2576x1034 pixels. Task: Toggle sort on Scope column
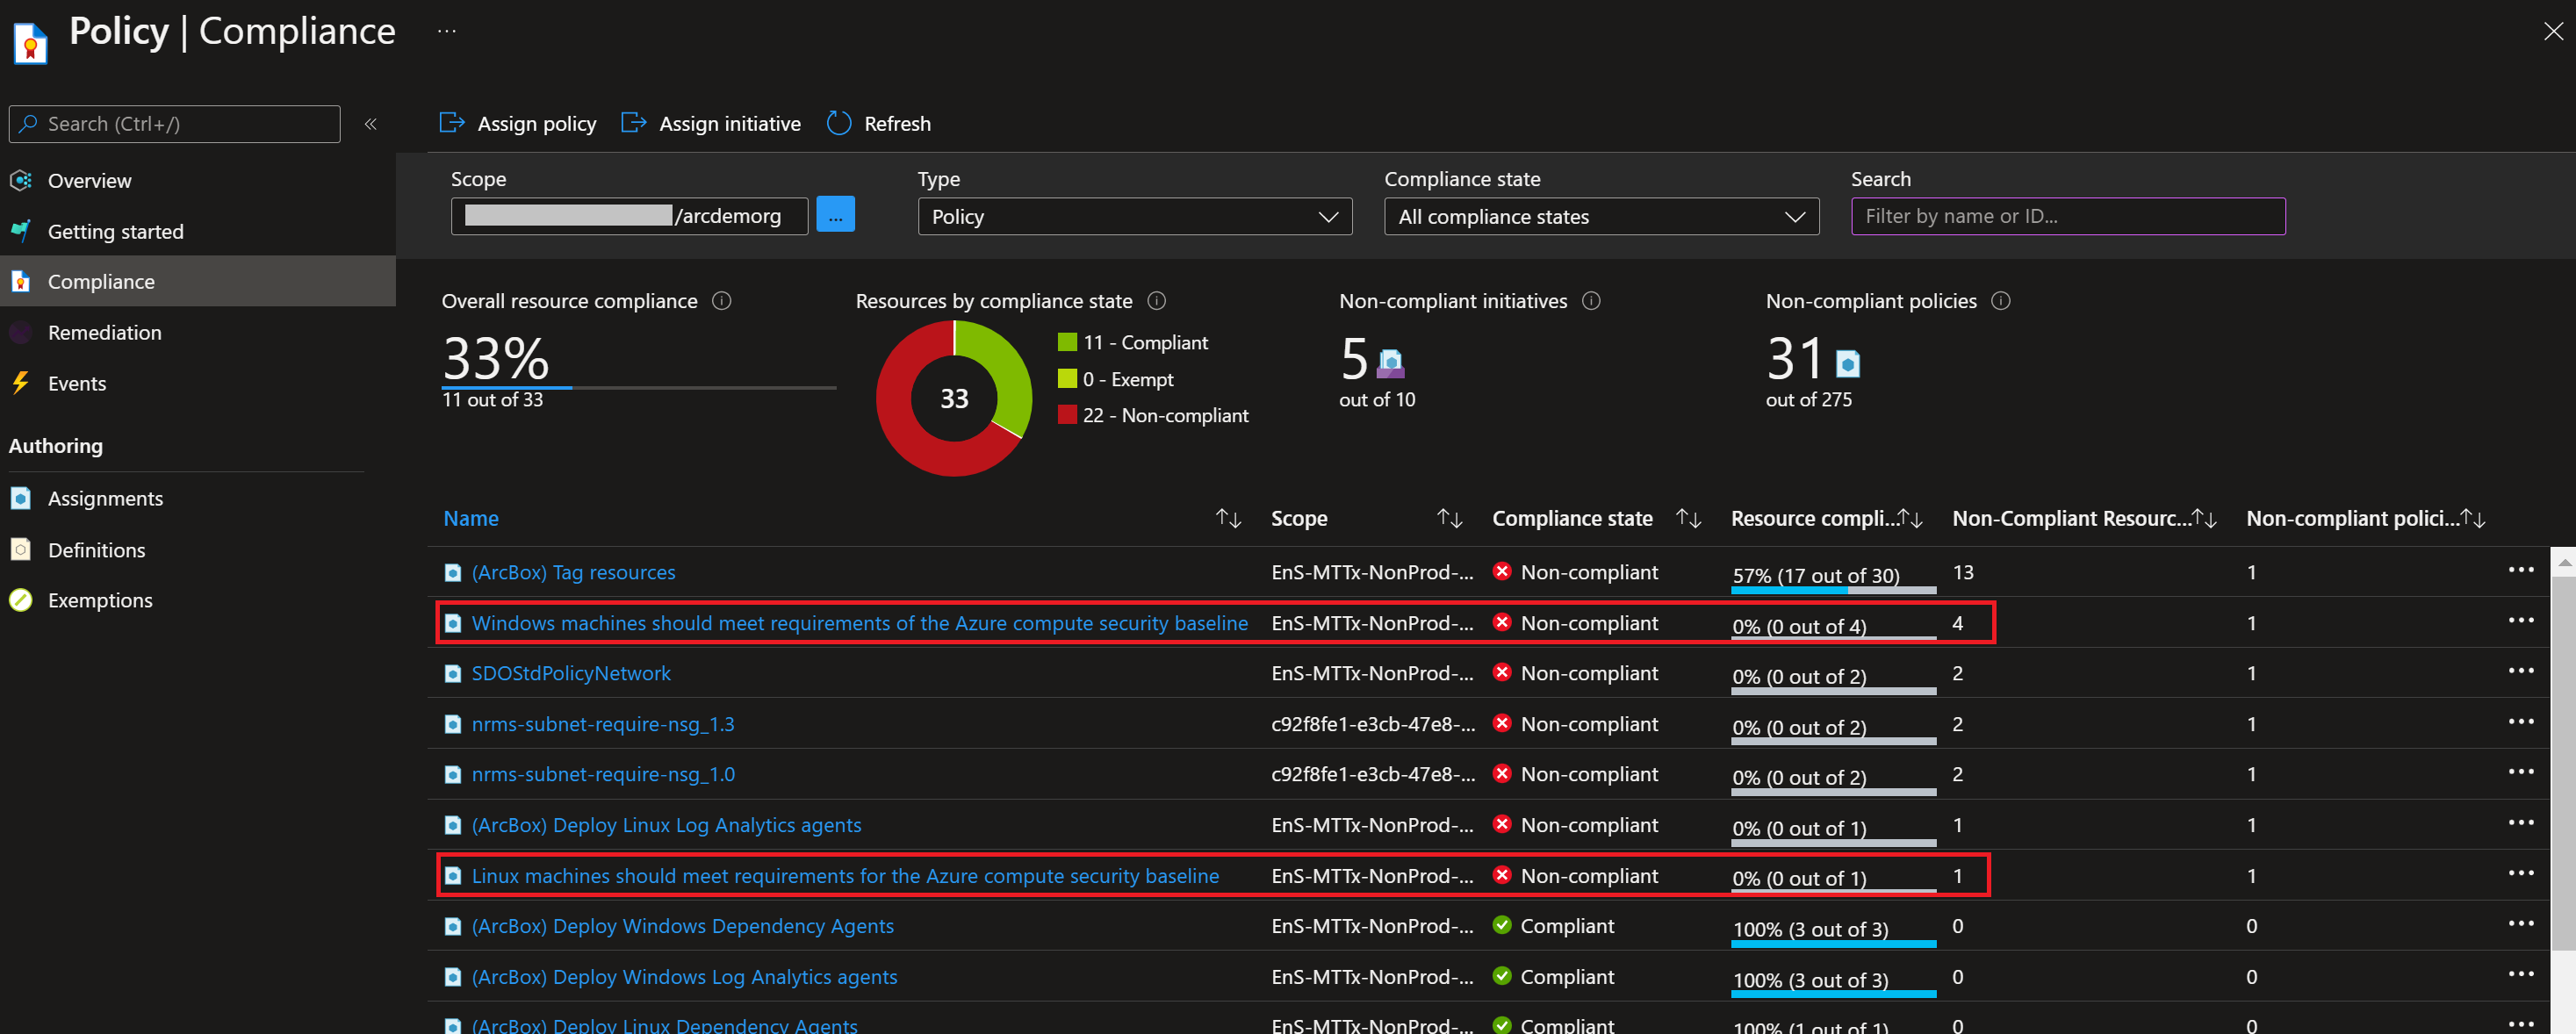[1449, 518]
